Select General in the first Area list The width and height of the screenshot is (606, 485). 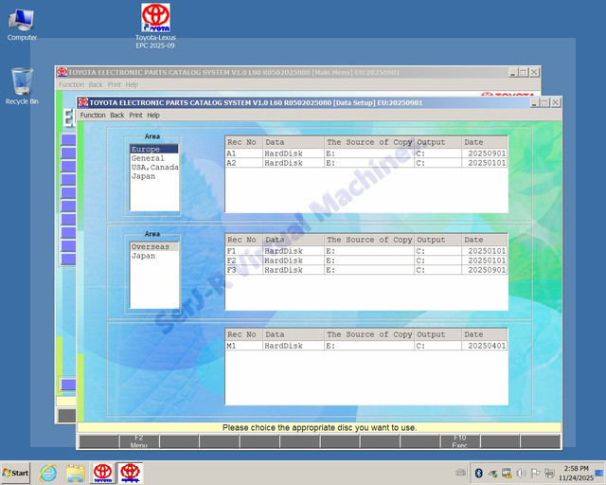pos(154,158)
